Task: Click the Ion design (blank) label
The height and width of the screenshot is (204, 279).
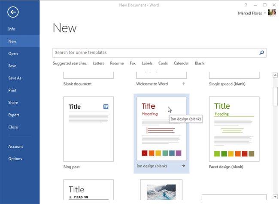Action: tap(152, 166)
